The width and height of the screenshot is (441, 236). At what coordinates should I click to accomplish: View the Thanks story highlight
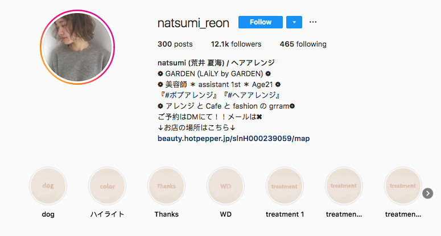tap(167, 186)
